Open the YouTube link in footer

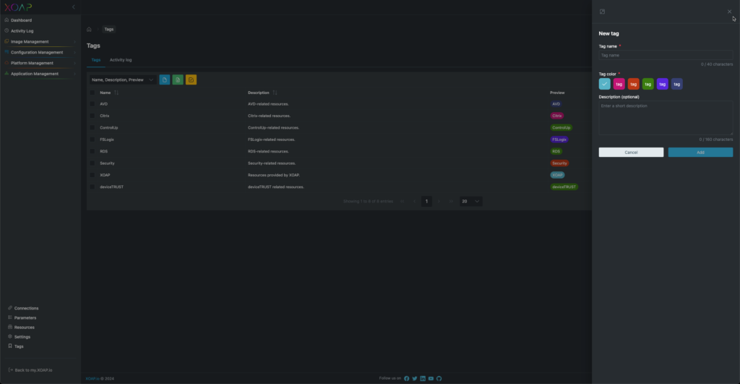click(431, 378)
